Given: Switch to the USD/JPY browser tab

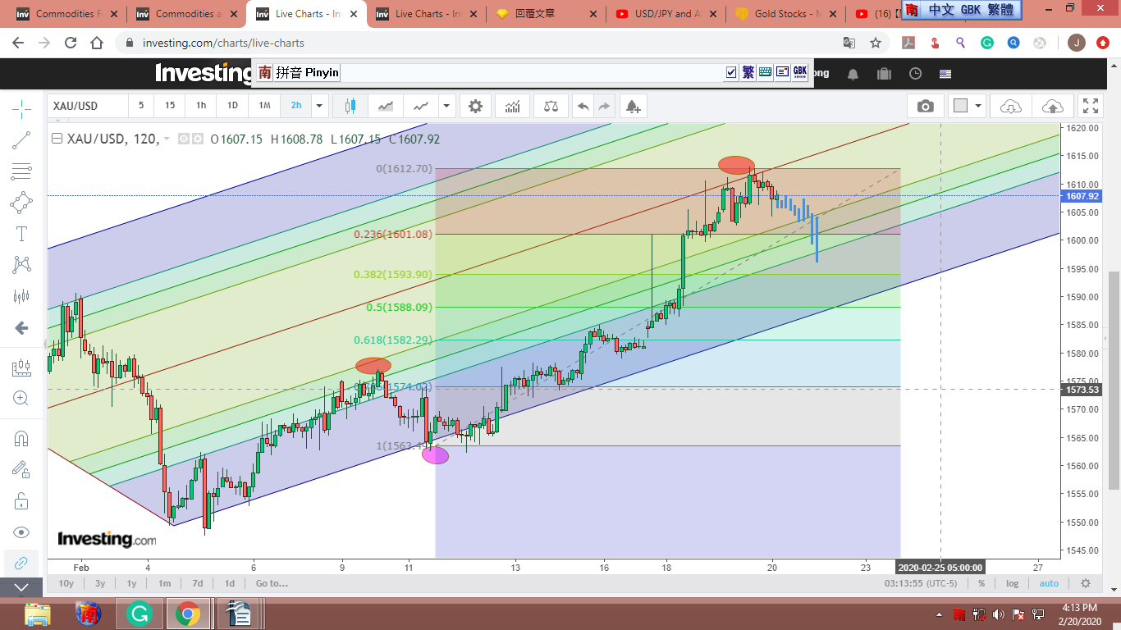Looking at the screenshot, I should 666,14.
